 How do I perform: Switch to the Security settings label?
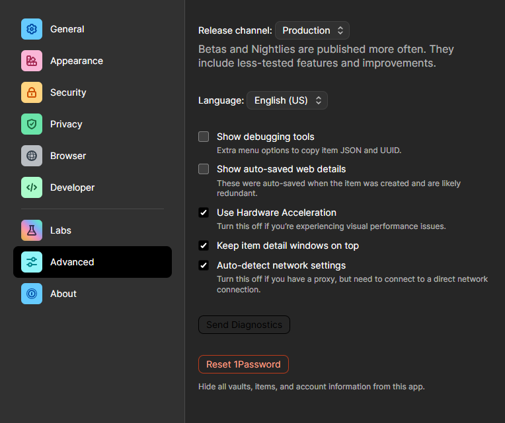[x=68, y=92]
